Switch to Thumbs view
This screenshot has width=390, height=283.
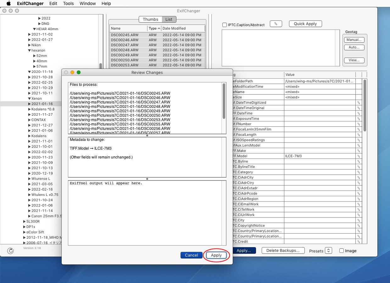click(x=150, y=19)
